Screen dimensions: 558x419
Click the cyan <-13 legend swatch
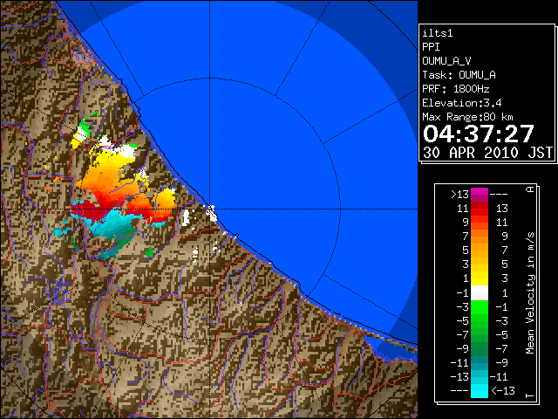click(x=480, y=391)
